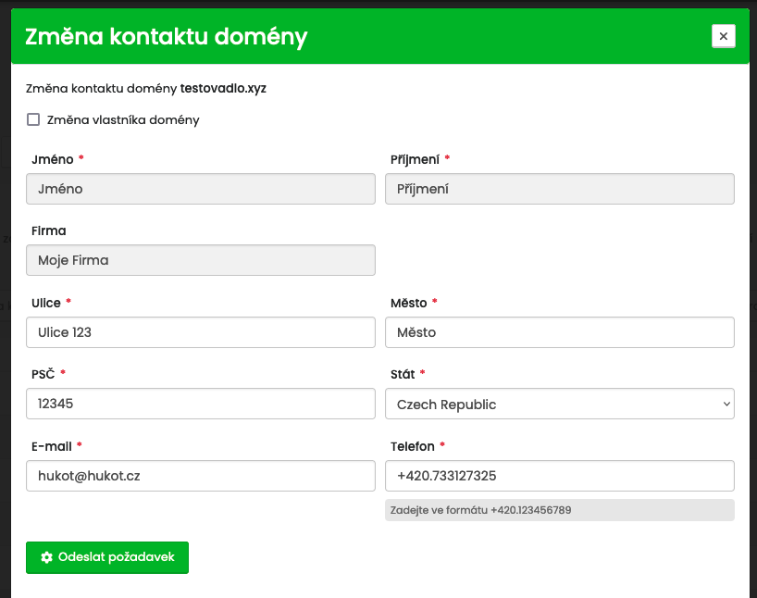Image resolution: width=757 pixels, height=598 pixels.
Task: Enable the Změna vlastníka domény checkbox
Action: point(33,119)
